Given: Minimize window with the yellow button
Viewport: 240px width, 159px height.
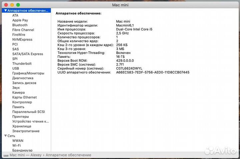Looking at the screenshot, I should pos(12,5).
